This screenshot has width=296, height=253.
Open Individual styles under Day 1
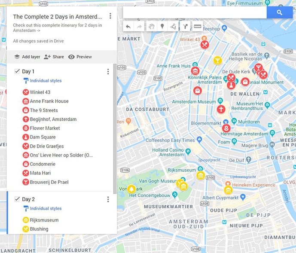coord(43,81)
